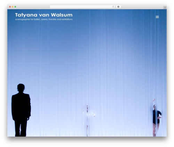The height and width of the screenshot is (147, 174).
Task: Click the browser reload icon
Action: pos(113,7)
